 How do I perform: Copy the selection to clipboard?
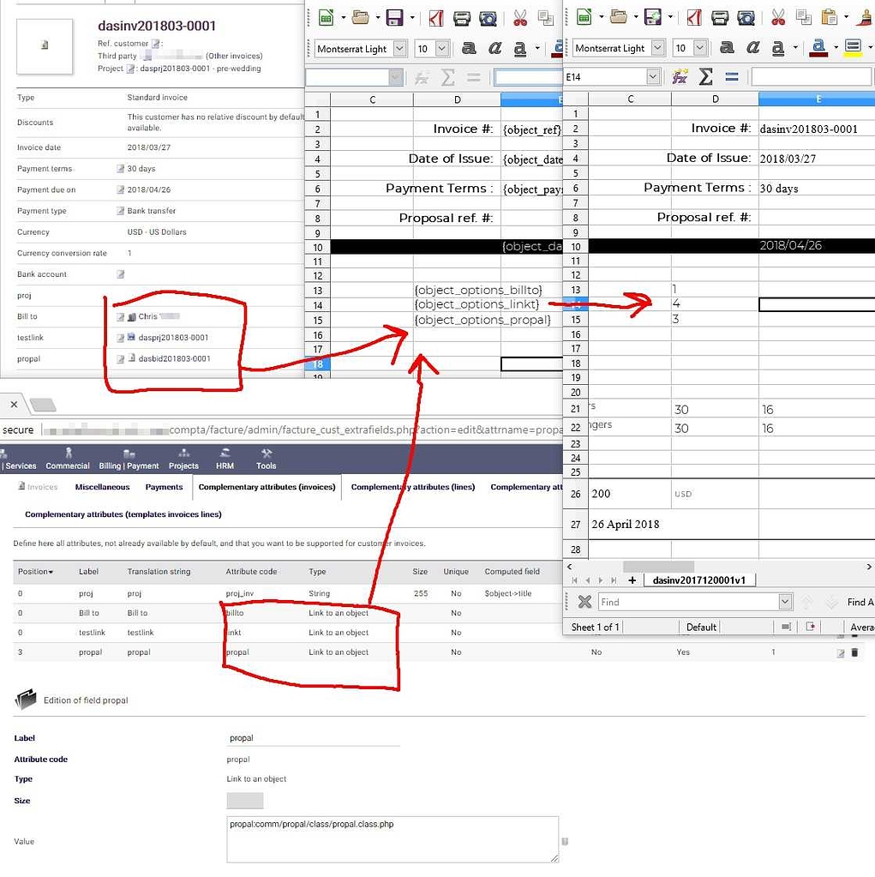(x=802, y=18)
